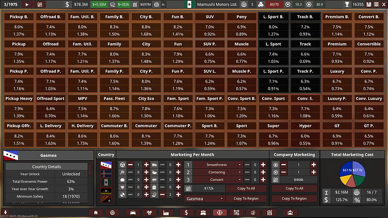This screenshot has height=218, width=388.
Task: Click Copy To All under Marketing Per Month
Action: [246, 188]
